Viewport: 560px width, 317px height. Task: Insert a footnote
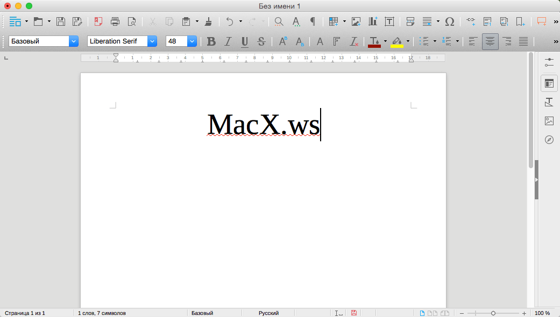pos(487,21)
